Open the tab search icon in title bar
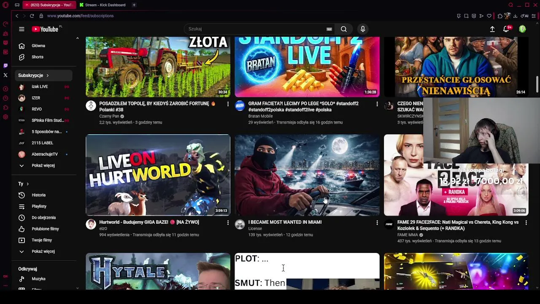Viewport: 540px width, 304px height. pos(510,5)
